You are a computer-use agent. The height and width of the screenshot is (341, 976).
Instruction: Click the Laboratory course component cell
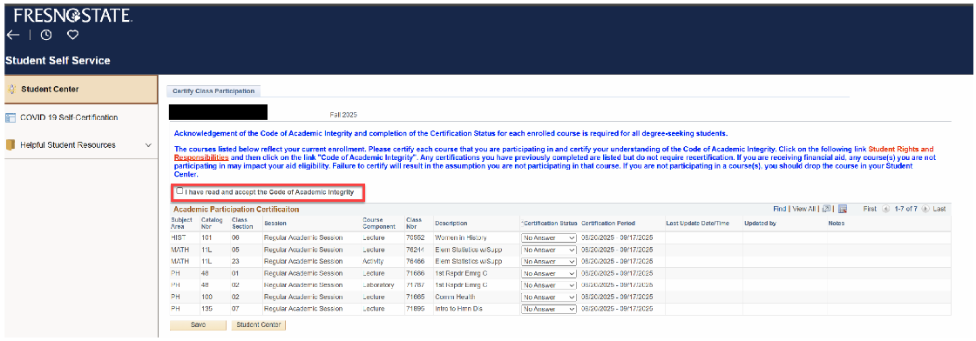378,285
